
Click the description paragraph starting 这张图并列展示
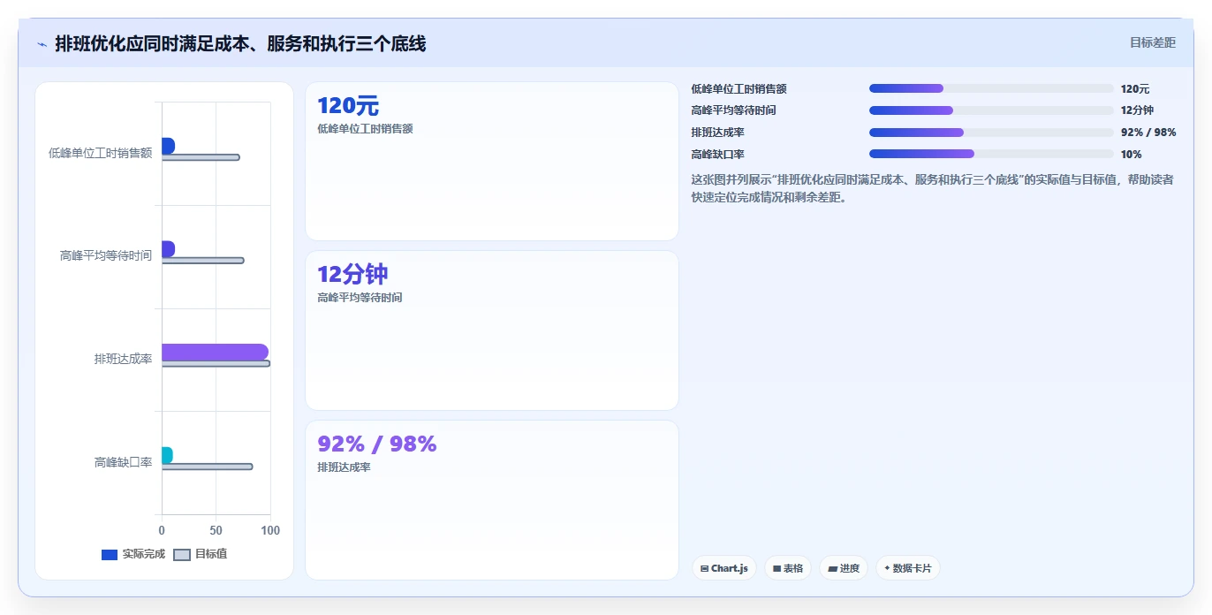pyautogui.click(x=933, y=188)
